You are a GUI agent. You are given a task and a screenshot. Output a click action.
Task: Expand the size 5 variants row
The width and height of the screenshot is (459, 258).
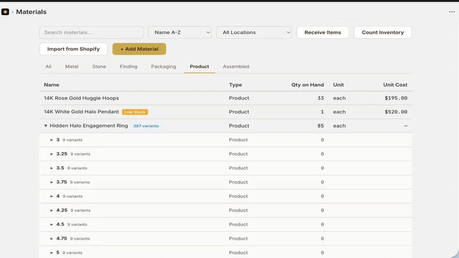pyautogui.click(x=52, y=252)
